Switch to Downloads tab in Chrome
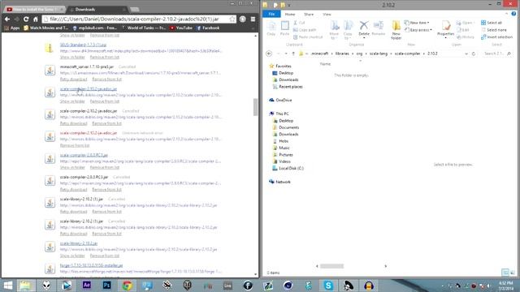 click(97, 9)
